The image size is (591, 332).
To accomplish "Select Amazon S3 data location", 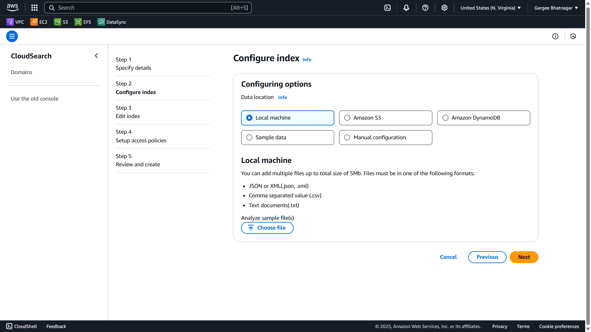I will point(385,118).
